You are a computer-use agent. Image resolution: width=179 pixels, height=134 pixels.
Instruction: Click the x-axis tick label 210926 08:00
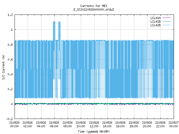(67, 125)
